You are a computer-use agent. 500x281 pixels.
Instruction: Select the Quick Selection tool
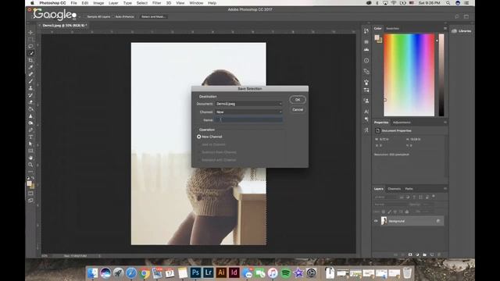[x=30, y=53]
